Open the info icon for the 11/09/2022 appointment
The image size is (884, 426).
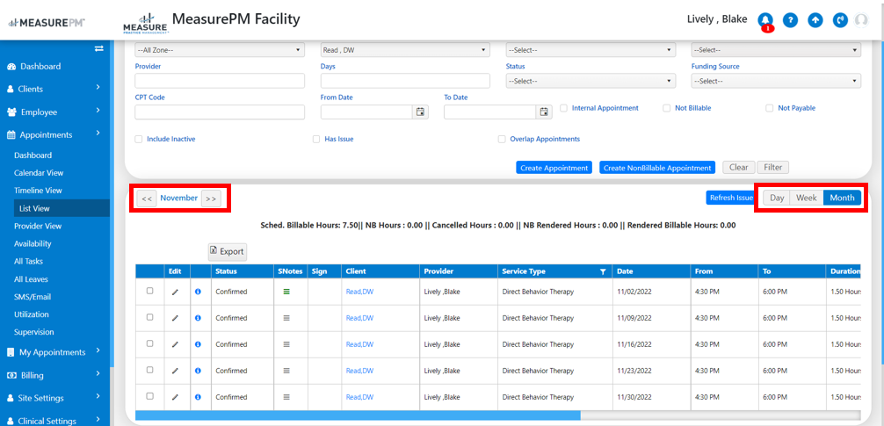pos(198,318)
